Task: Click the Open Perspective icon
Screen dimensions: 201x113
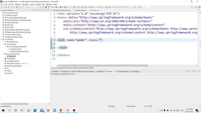Action: pos(196,7)
